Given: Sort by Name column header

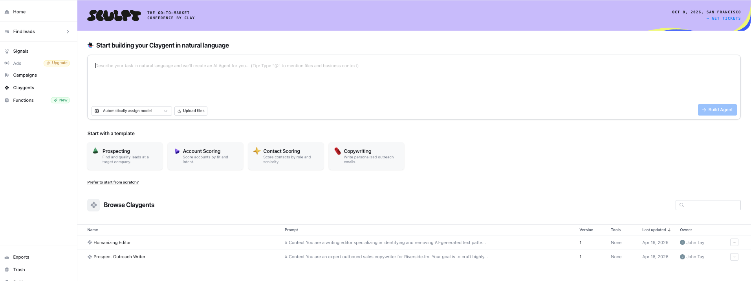Looking at the screenshot, I should click(93, 230).
